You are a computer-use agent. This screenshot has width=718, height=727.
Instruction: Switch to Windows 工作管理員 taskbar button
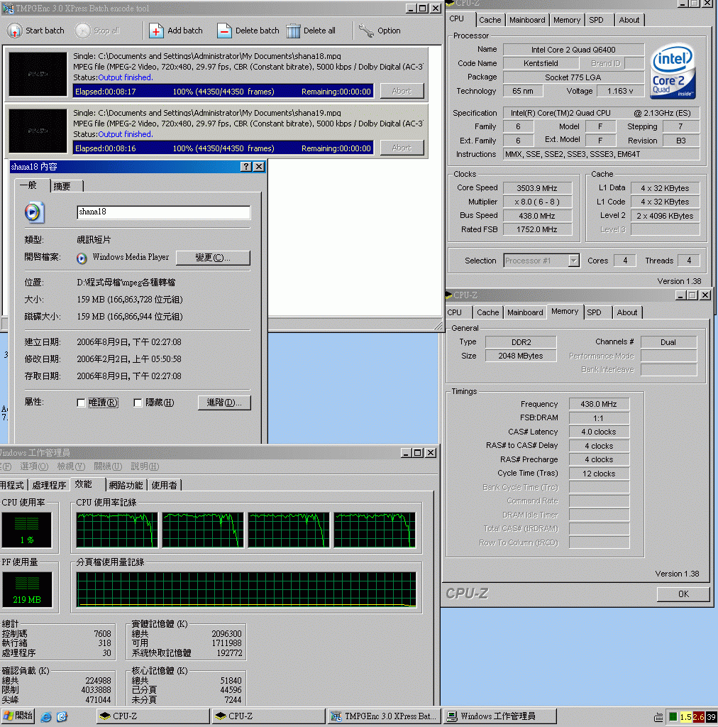(x=499, y=716)
